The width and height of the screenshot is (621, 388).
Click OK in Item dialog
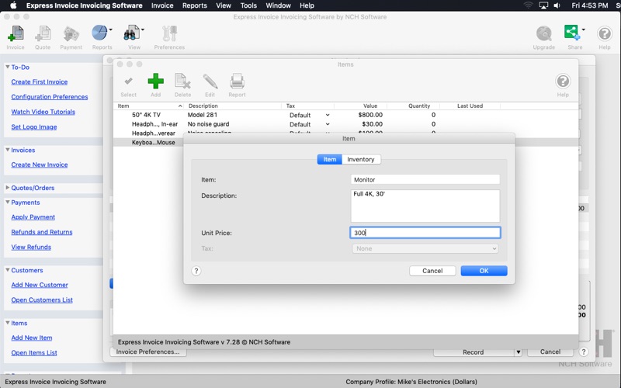pyautogui.click(x=484, y=271)
